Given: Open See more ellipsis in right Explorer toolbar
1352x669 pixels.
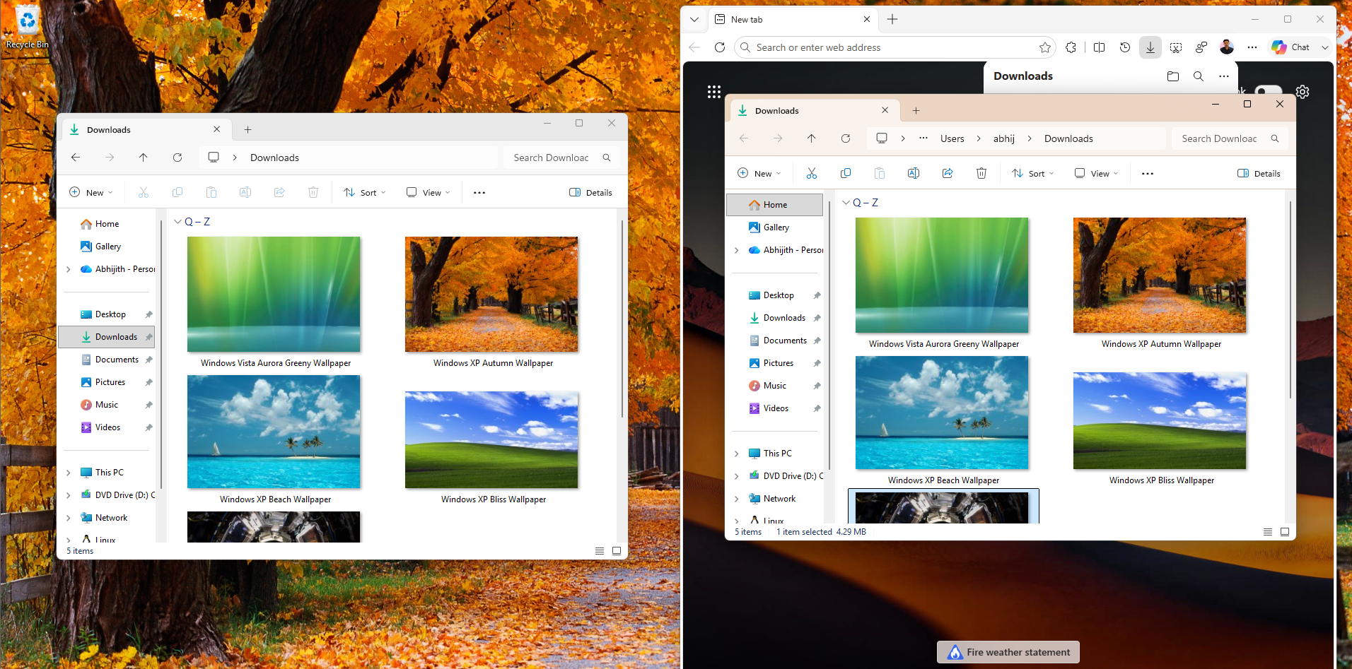Looking at the screenshot, I should (x=1148, y=173).
